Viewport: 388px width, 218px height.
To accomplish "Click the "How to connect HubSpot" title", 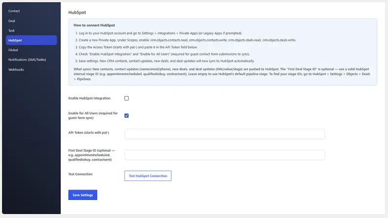I will [94, 25].
